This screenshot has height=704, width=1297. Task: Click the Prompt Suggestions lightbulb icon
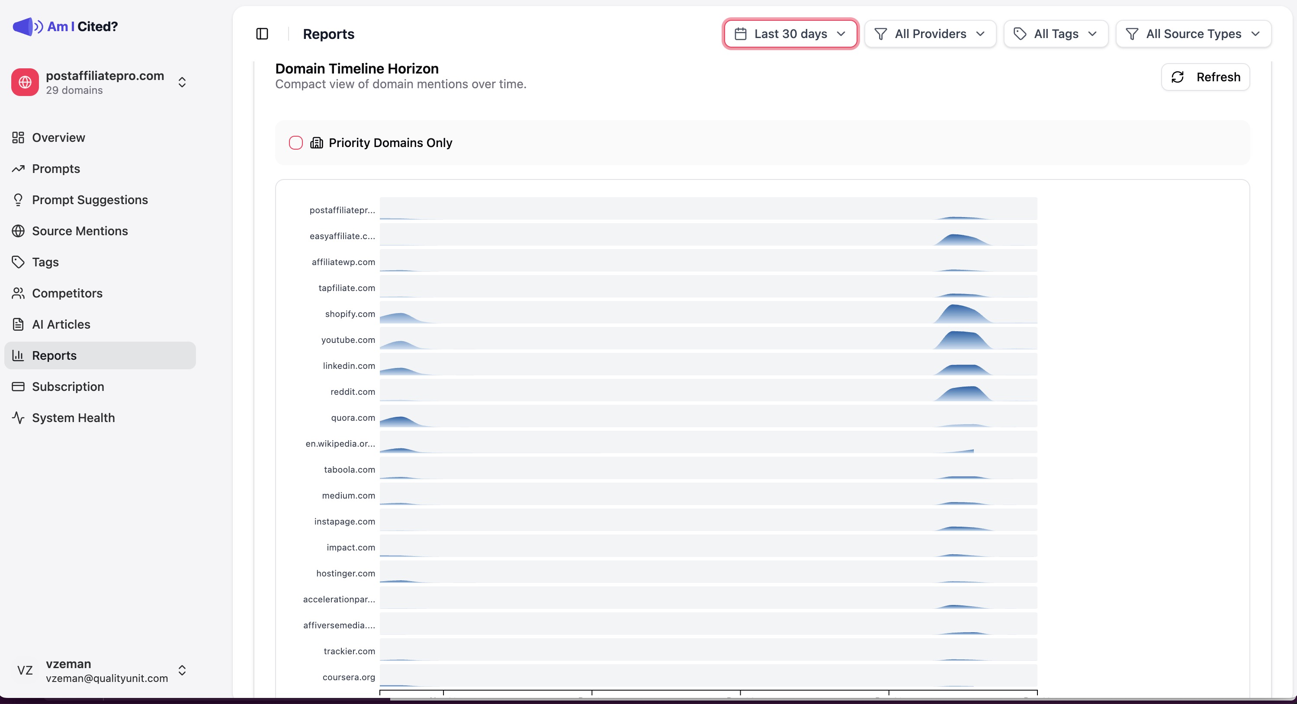point(18,199)
